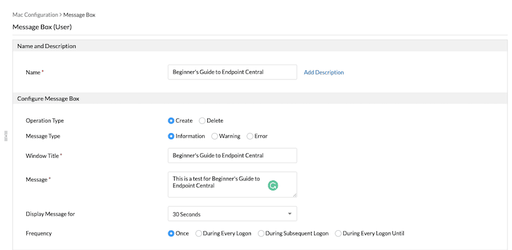Click the Display Message for label
Image resolution: width=512 pixels, height=250 pixels.
pos(51,214)
